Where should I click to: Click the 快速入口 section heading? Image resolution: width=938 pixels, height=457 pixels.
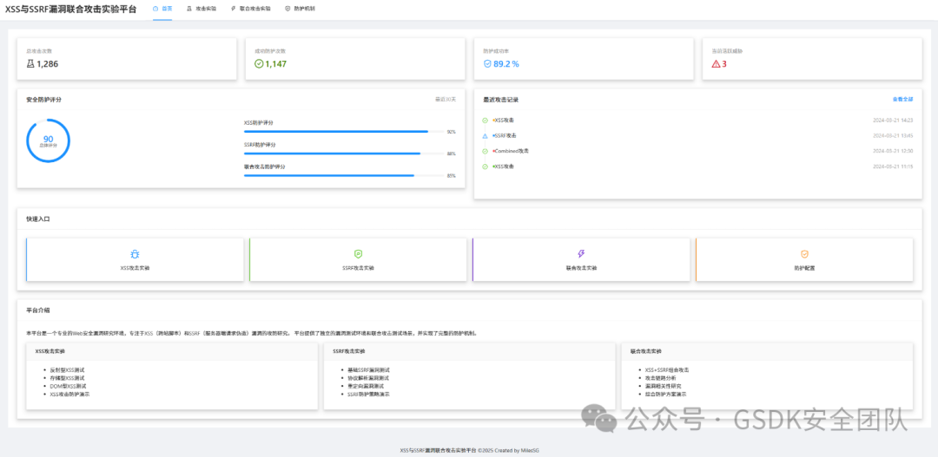[x=38, y=219]
